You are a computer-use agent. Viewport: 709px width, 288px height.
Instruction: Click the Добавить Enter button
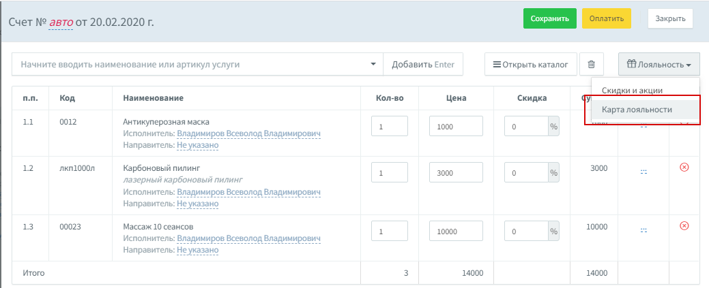point(423,65)
